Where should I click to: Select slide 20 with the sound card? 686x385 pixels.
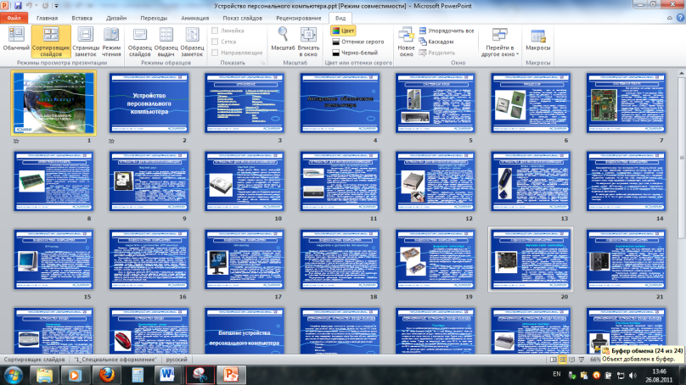click(531, 259)
